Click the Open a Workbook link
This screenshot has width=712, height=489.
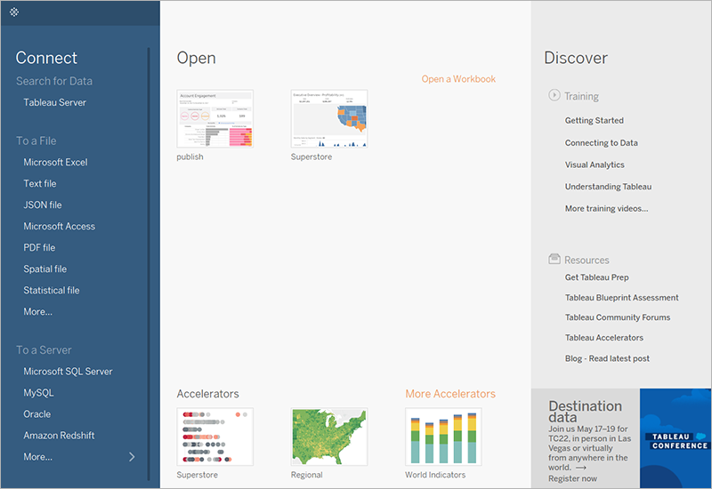[458, 79]
